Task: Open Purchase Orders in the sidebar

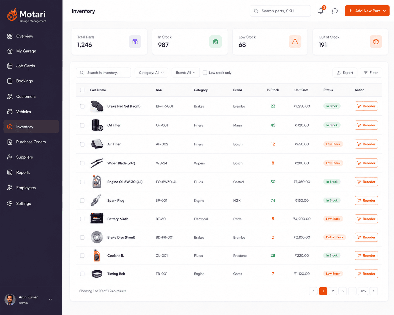Action: coord(31,142)
